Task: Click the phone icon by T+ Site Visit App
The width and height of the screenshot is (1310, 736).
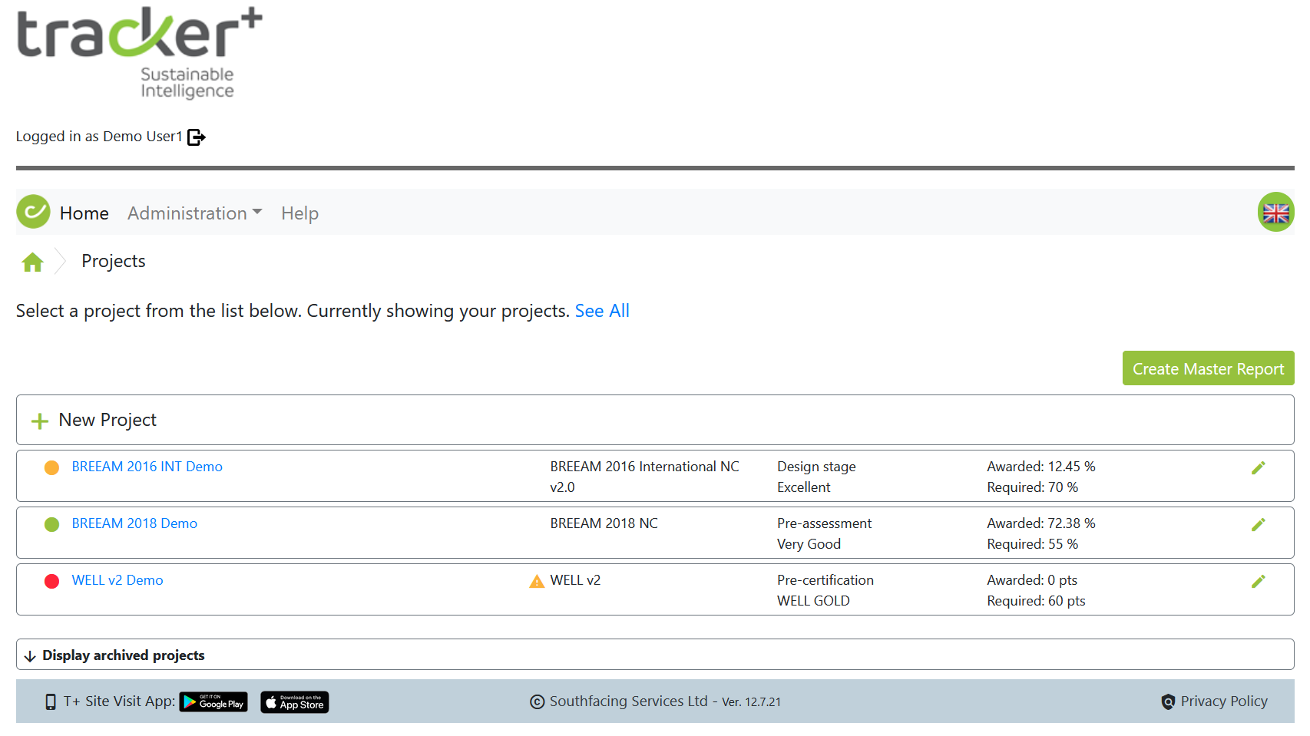Action: click(51, 701)
